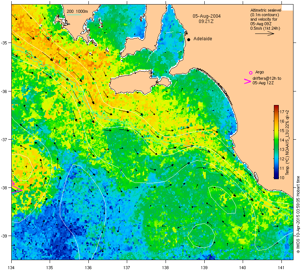301x271 pixels.
Task: Click the 'Altimetric sealevel' legend text
Action: 266,11
